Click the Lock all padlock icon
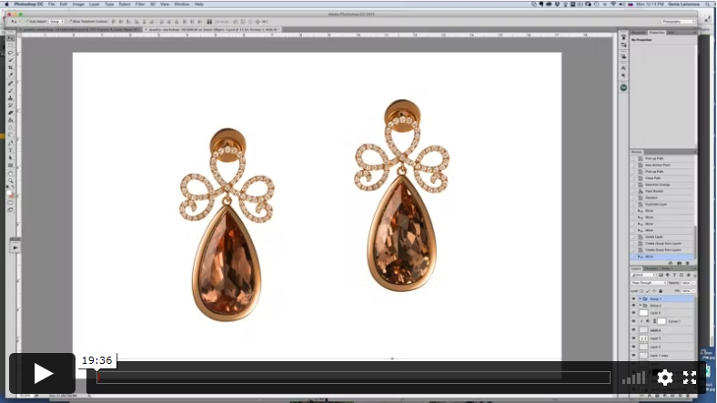The height and width of the screenshot is (403, 717). click(x=661, y=290)
